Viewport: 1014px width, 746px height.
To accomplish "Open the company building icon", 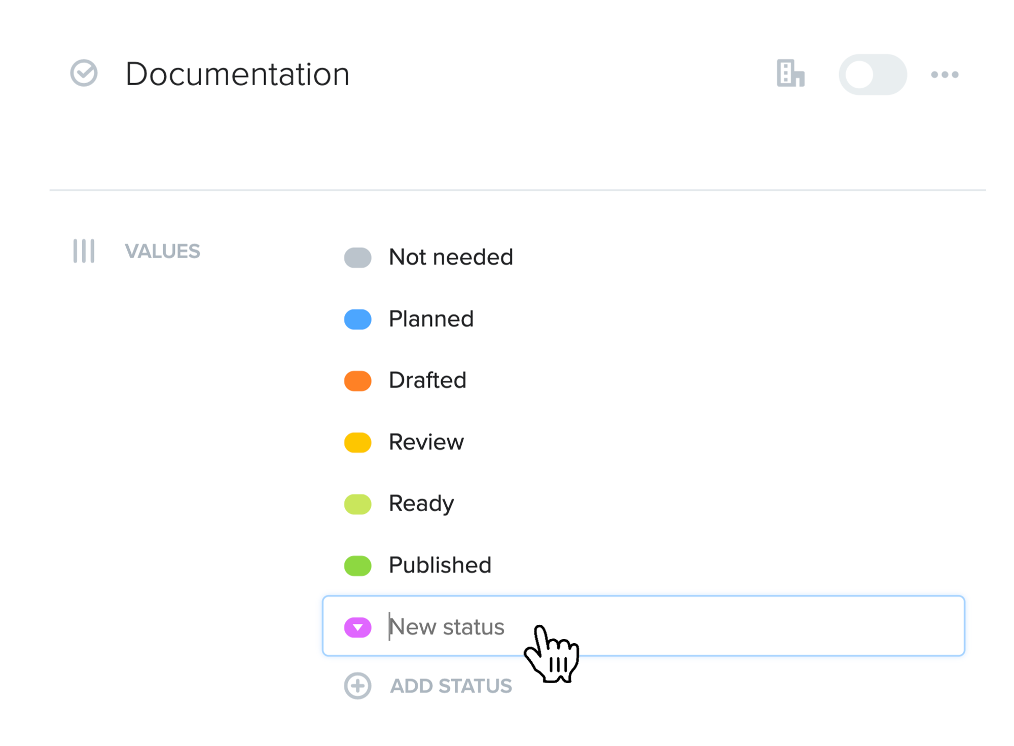I will [790, 74].
